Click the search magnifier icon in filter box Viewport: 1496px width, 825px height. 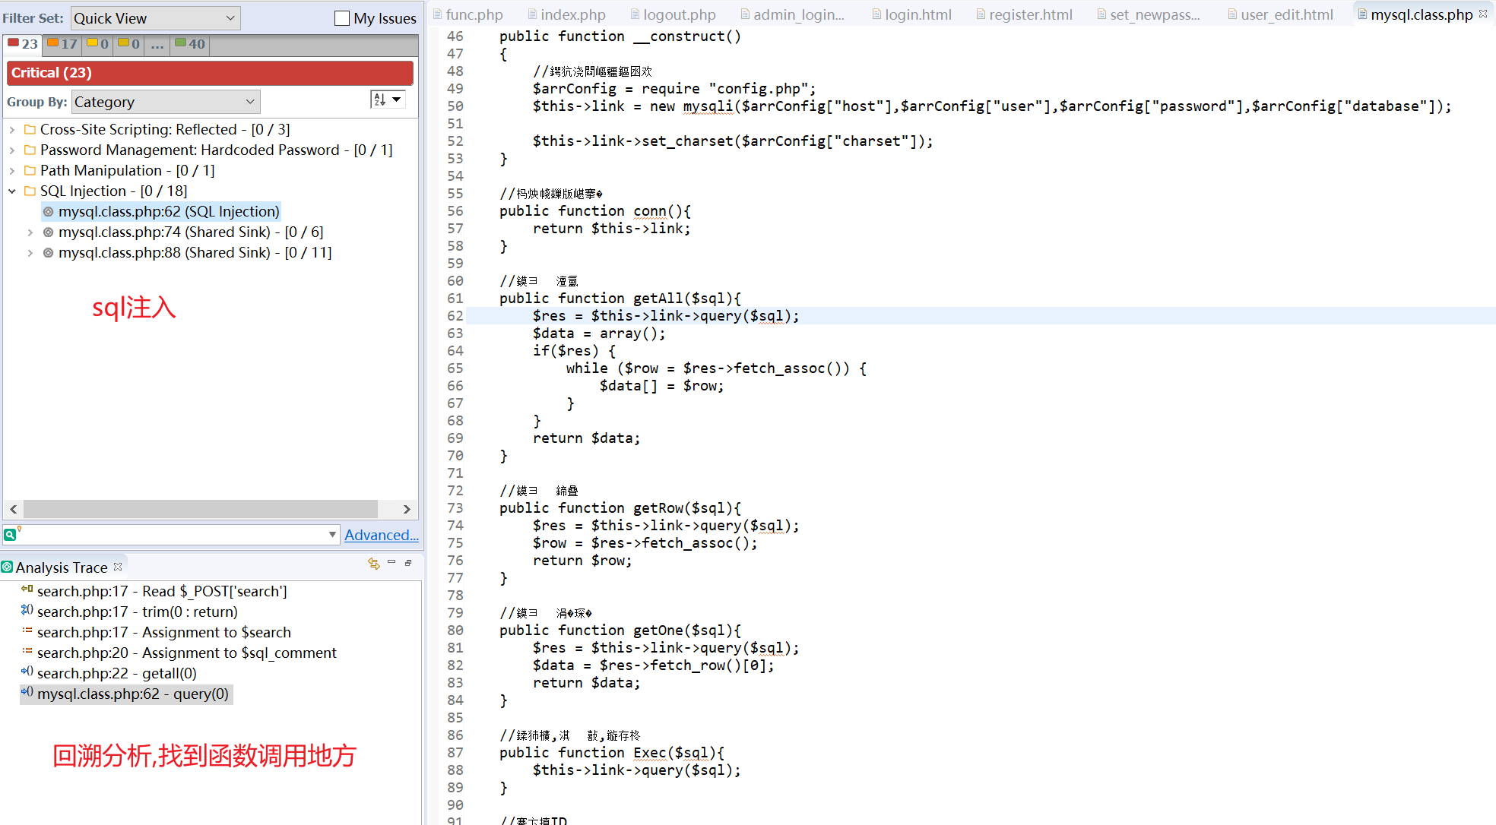[10, 535]
